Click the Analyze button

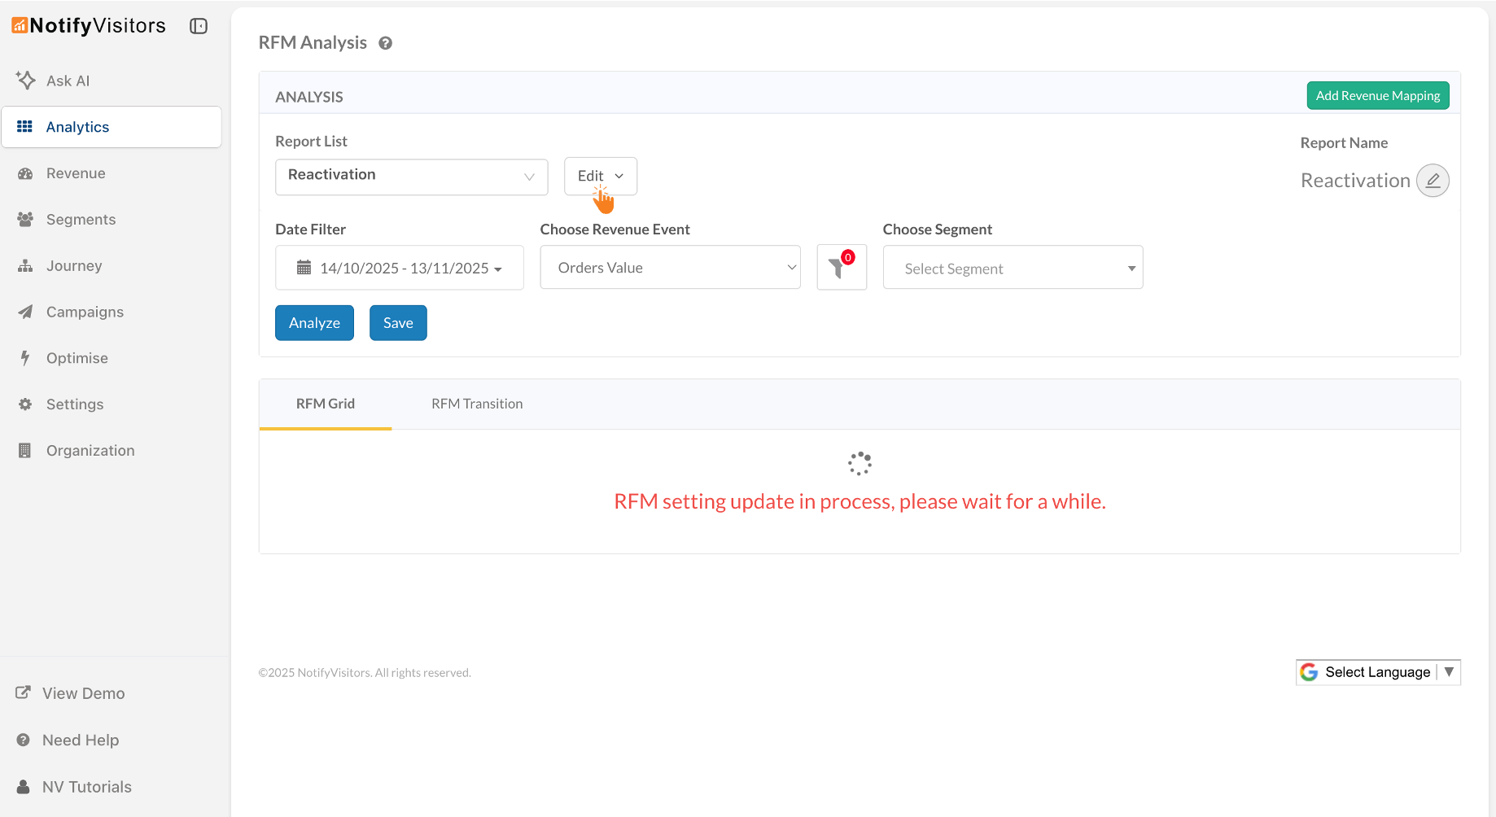(x=314, y=322)
